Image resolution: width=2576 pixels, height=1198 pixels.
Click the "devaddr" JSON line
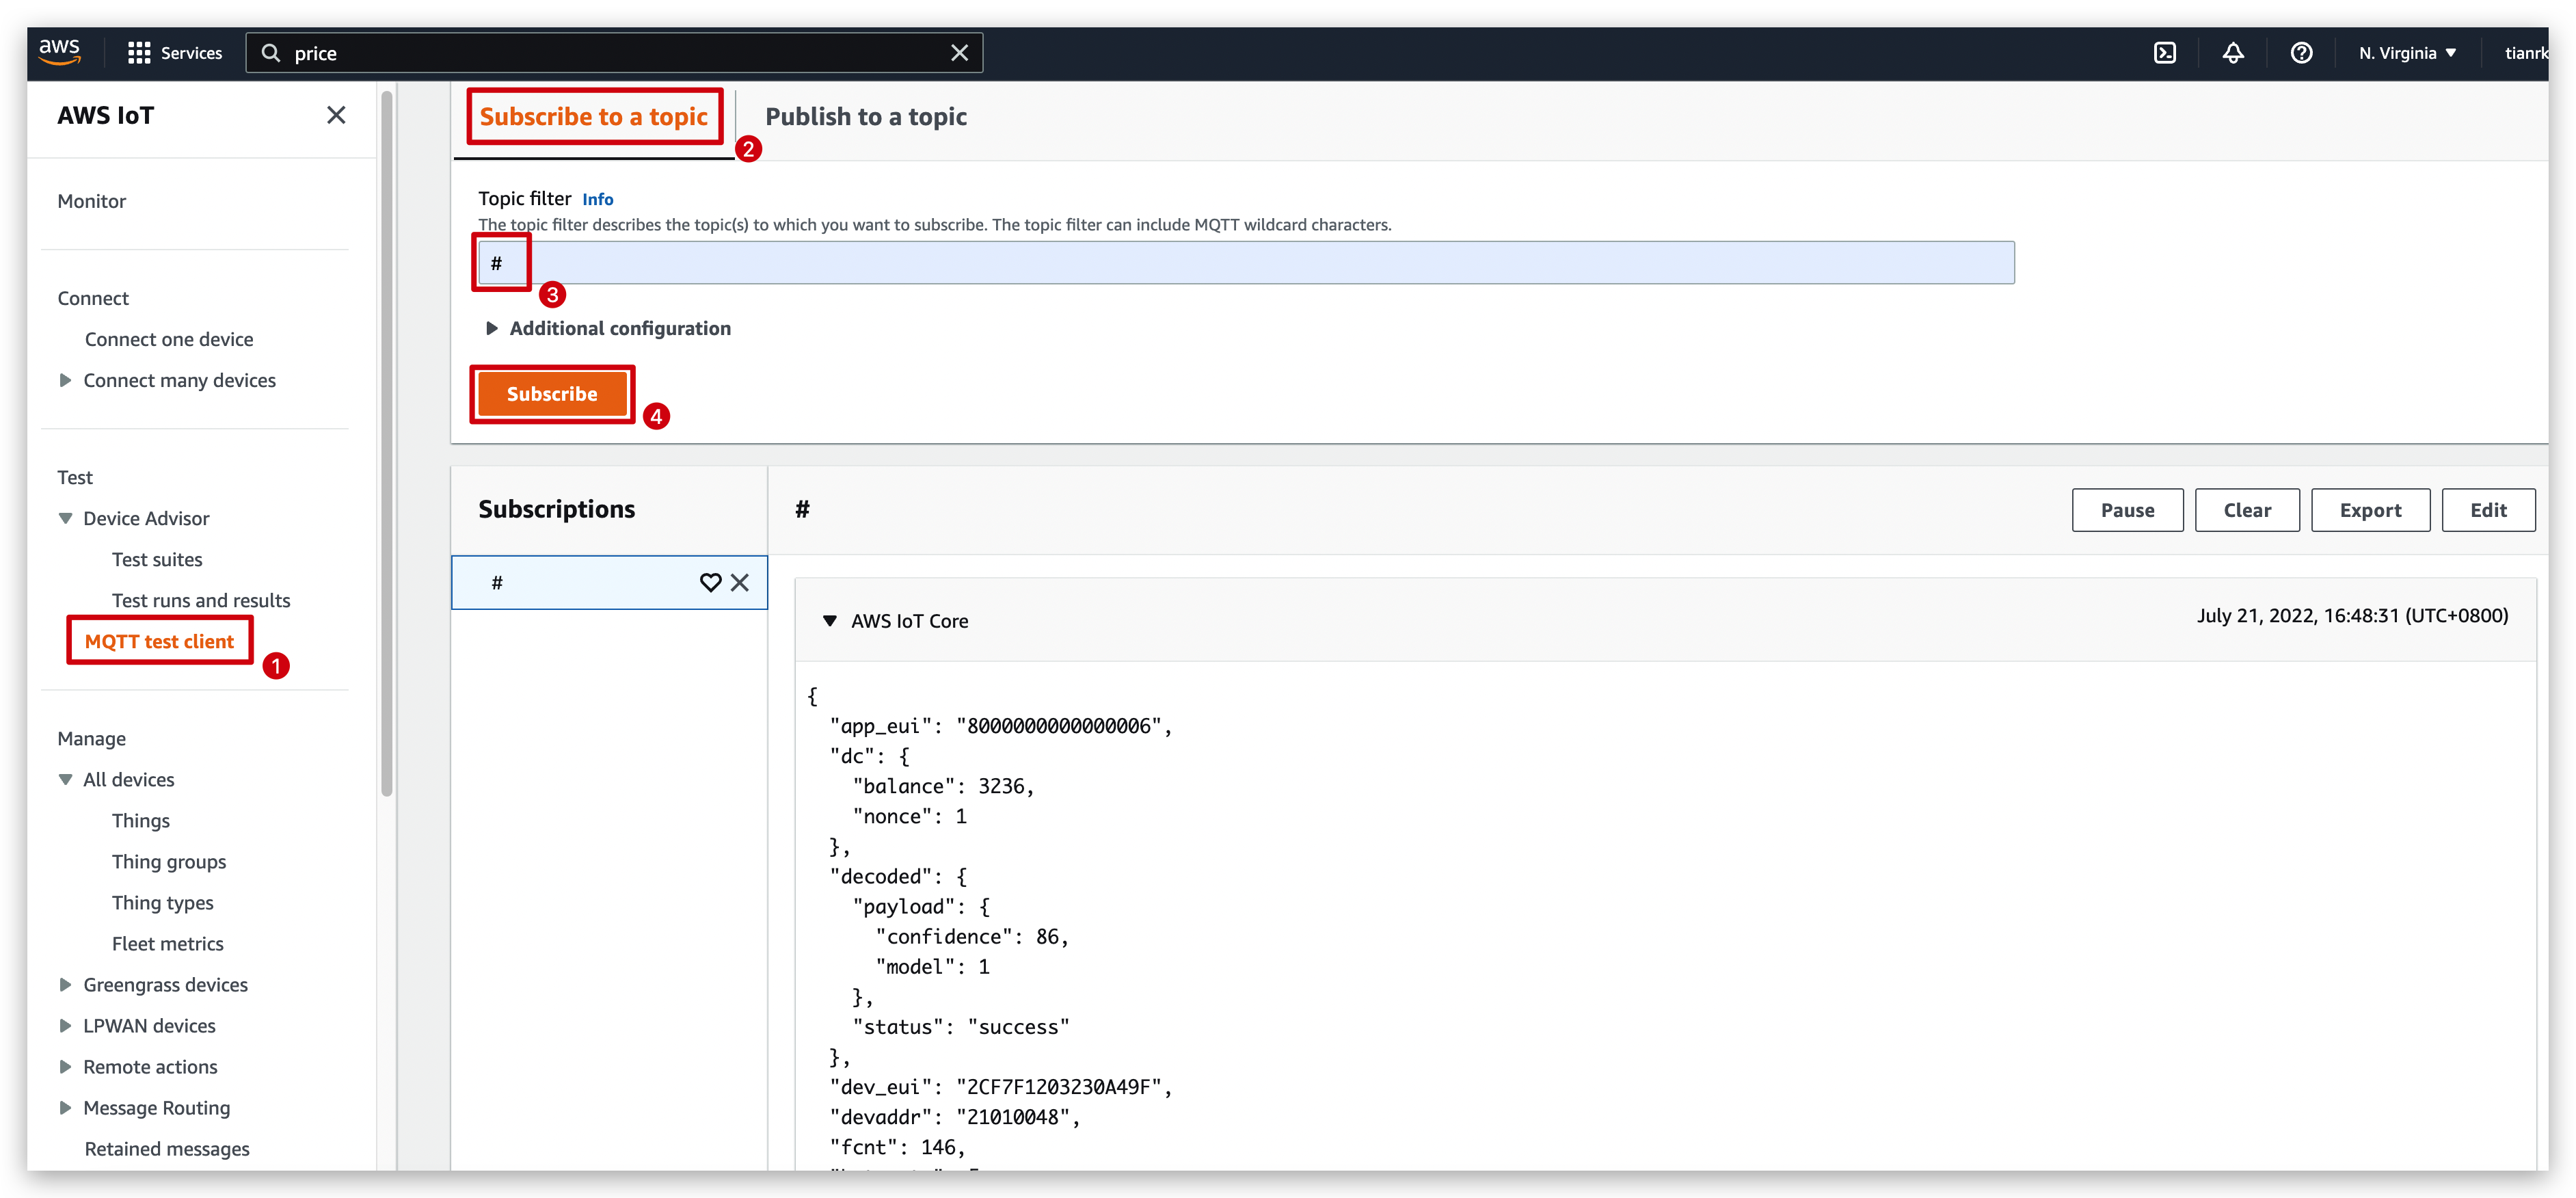(955, 1117)
